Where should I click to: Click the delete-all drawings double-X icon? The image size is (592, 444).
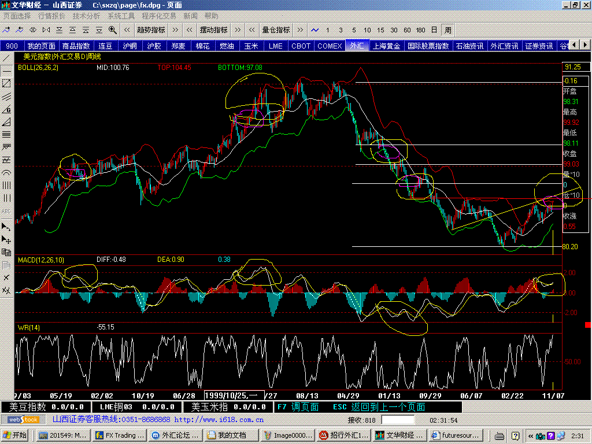[6, 290]
